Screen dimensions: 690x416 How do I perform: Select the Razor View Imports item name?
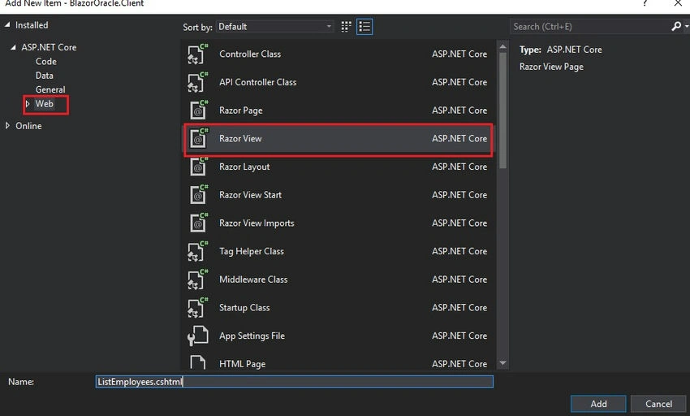point(257,223)
